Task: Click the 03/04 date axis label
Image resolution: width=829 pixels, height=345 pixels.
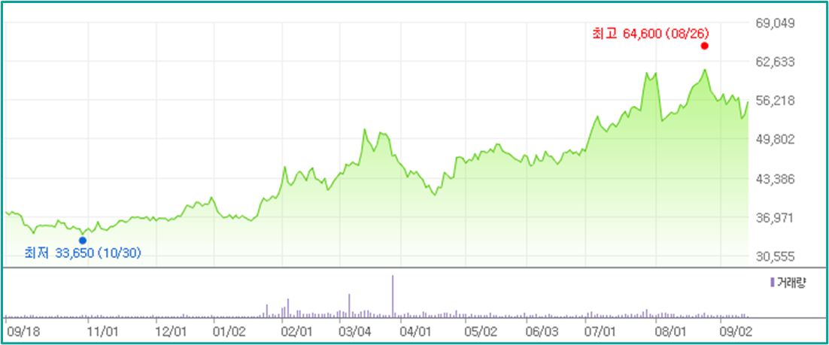Action: click(x=355, y=332)
